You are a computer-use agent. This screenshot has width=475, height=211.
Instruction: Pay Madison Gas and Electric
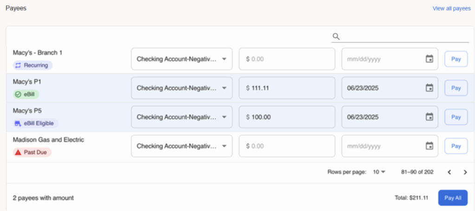(x=456, y=146)
